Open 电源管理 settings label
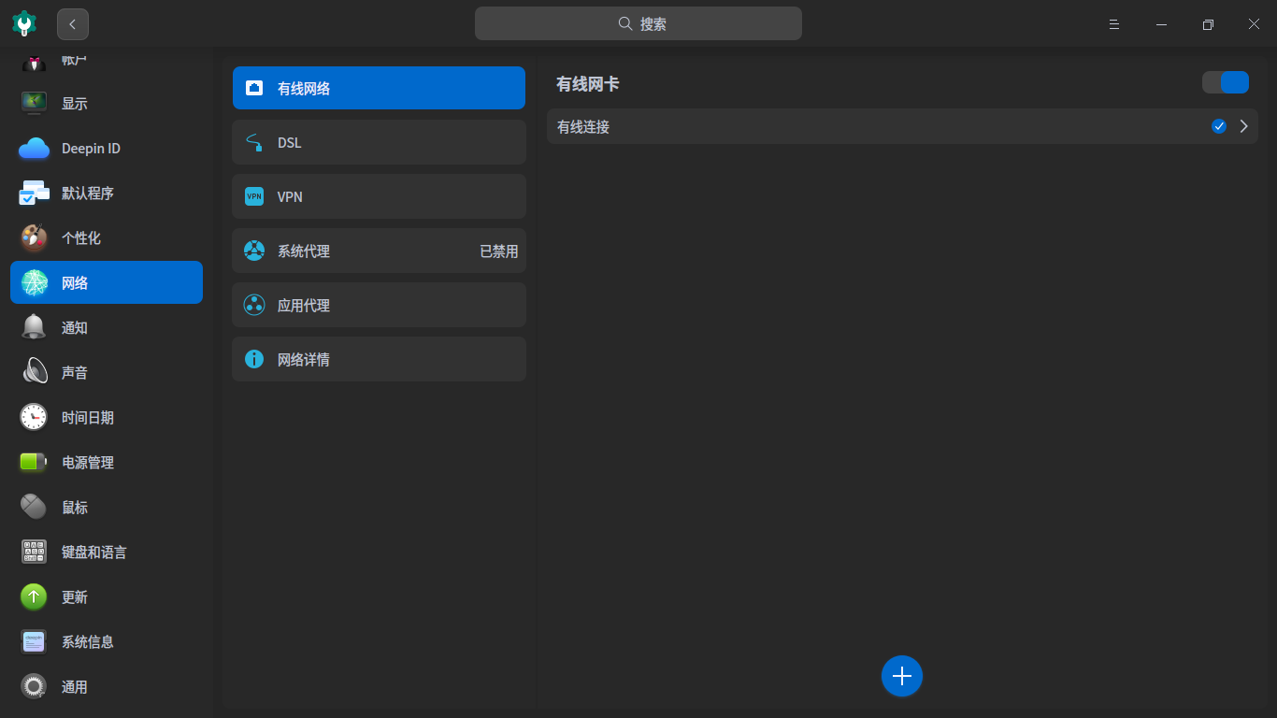 point(88,463)
